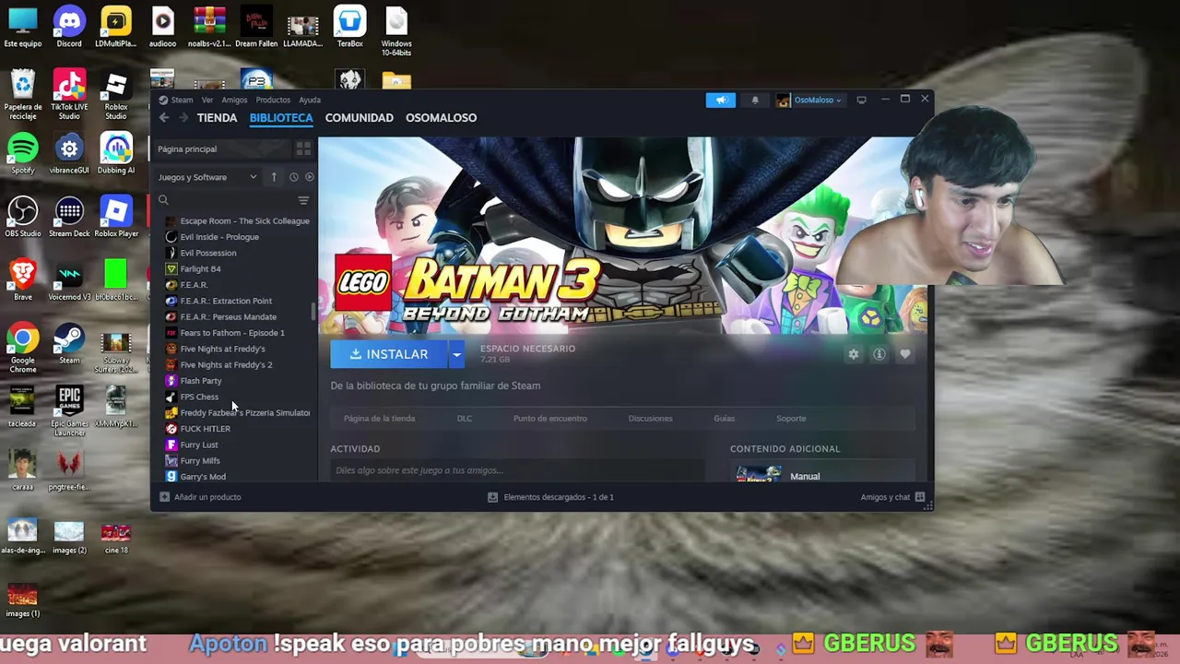Go back with the left arrow
The image size is (1180, 664).
click(164, 118)
